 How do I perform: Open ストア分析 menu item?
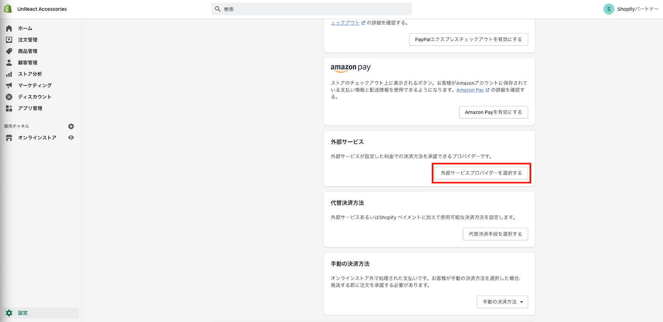click(30, 74)
